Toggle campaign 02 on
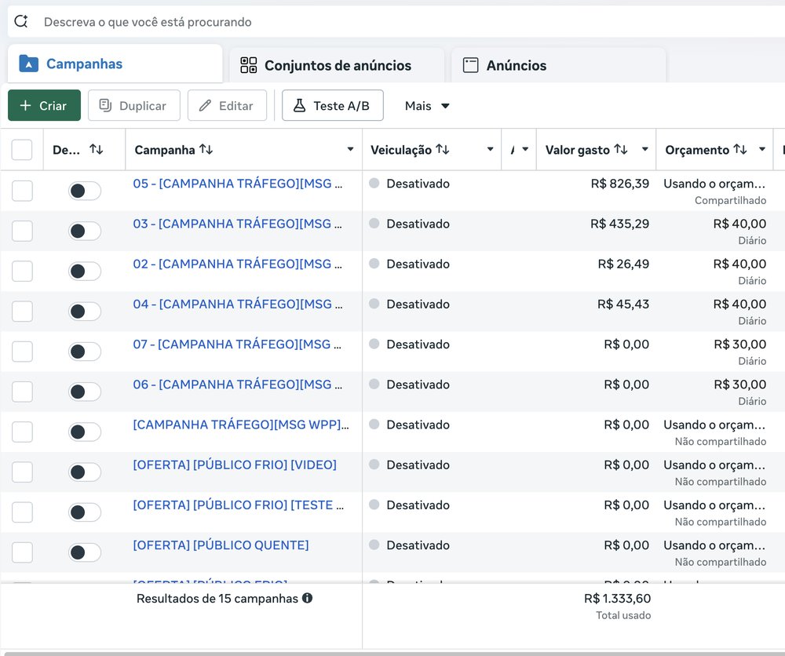This screenshot has height=656, width=785. click(85, 272)
